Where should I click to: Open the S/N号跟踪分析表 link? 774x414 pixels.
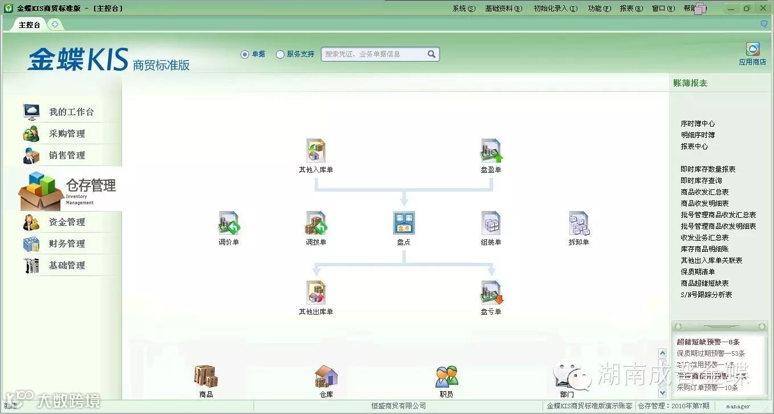click(x=706, y=295)
